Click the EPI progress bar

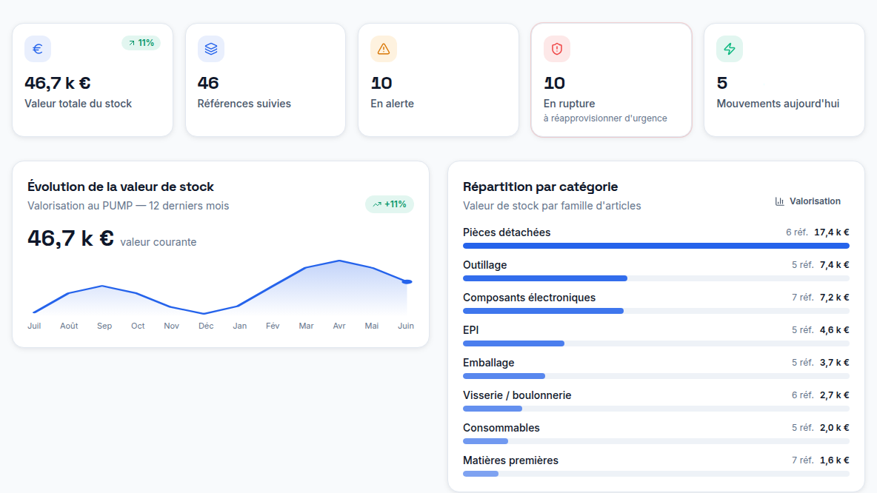(x=656, y=343)
